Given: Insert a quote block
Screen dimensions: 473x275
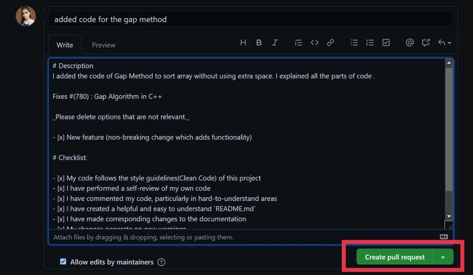Looking at the screenshot, I should coord(299,42).
